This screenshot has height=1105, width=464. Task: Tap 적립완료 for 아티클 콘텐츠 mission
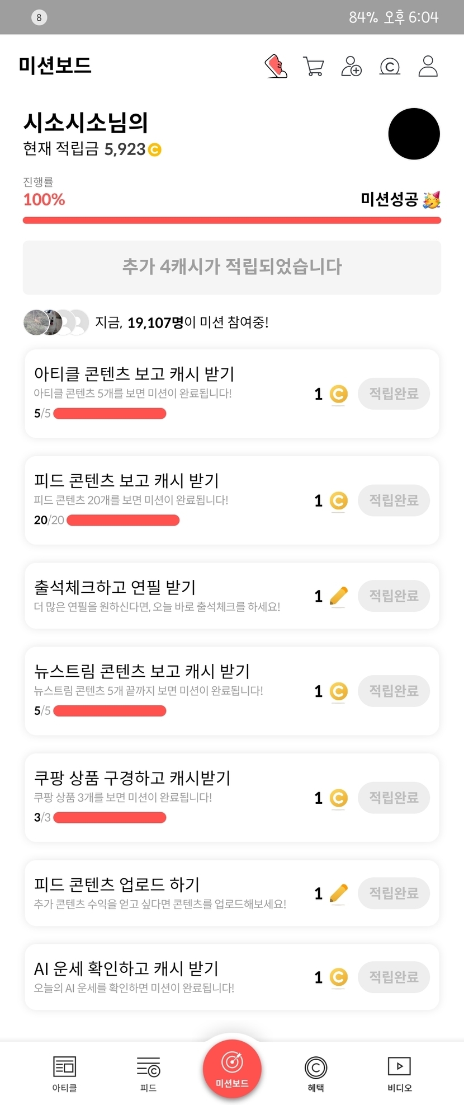pyautogui.click(x=394, y=394)
